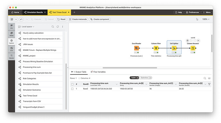This screenshot has width=221, height=123.
Task: Click the table search icon
Action: (205, 78)
